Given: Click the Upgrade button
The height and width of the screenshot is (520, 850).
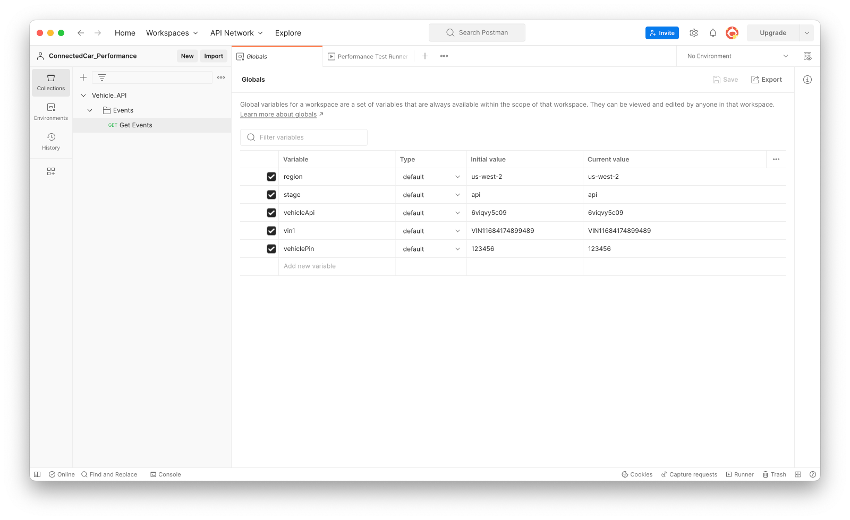Looking at the screenshot, I should tap(773, 33).
